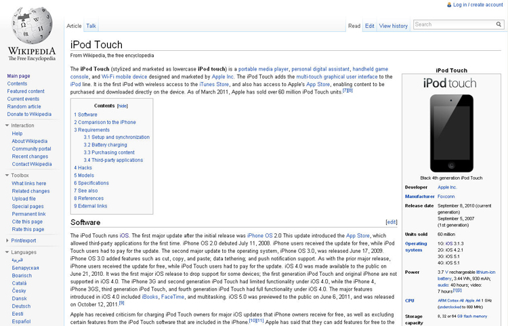Follow the Foxconn manufacturer link
The width and height of the screenshot is (508, 326).
pyautogui.click(x=448, y=196)
